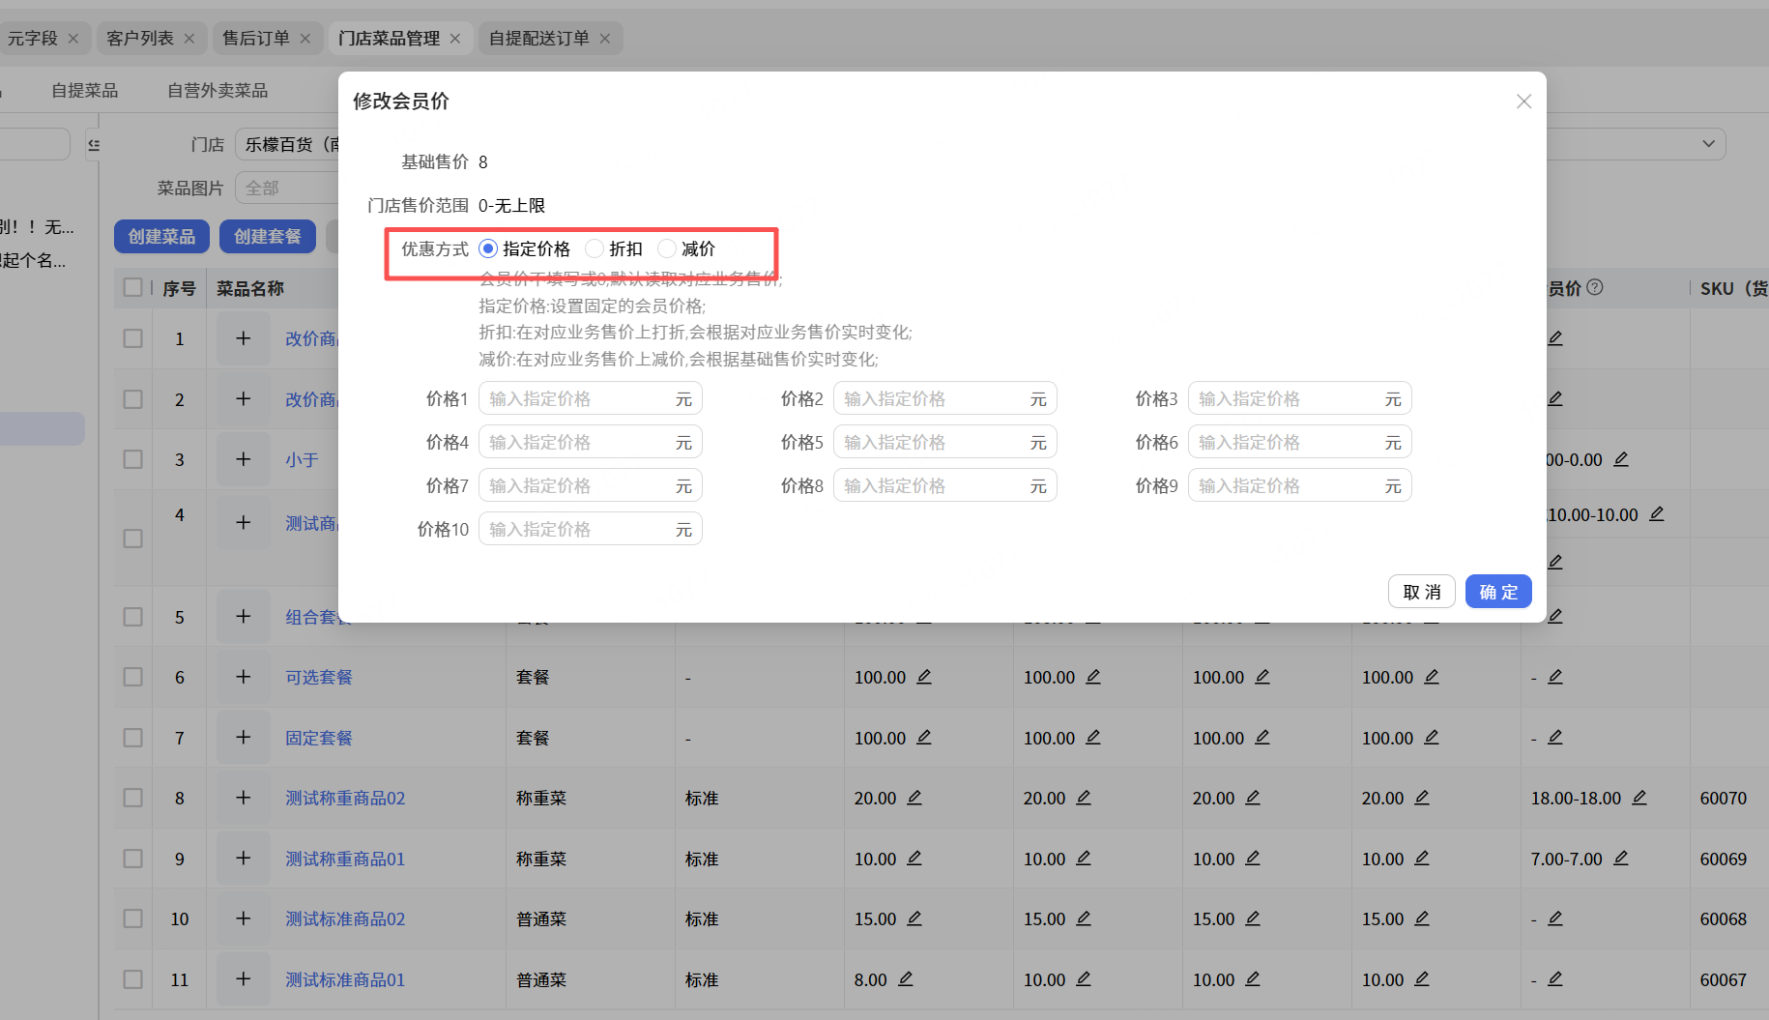Image resolution: width=1769 pixels, height=1020 pixels.
Task: Close the 修改会员价 dialog with X
Action: click(x=1523, y=102)
